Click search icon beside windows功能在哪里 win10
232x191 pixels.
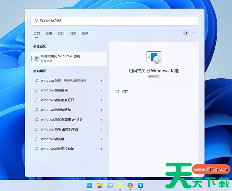pos(37,120)
